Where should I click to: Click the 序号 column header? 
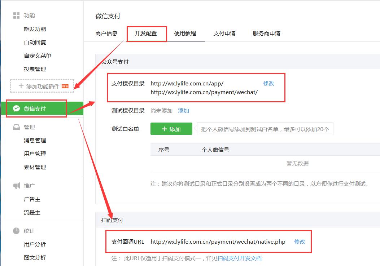tap(164, 150)
